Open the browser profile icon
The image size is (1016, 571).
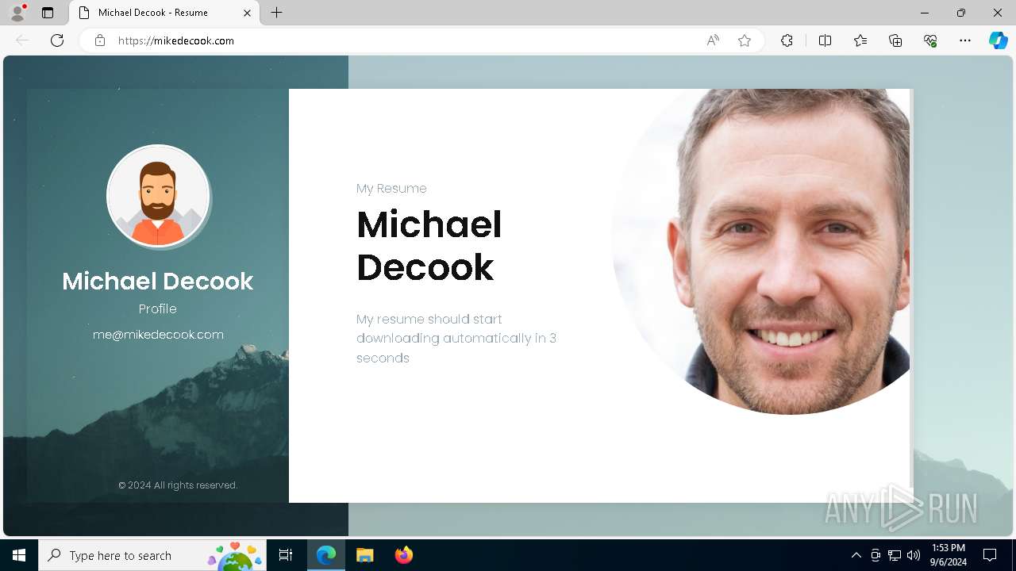[x=17, y=13]
